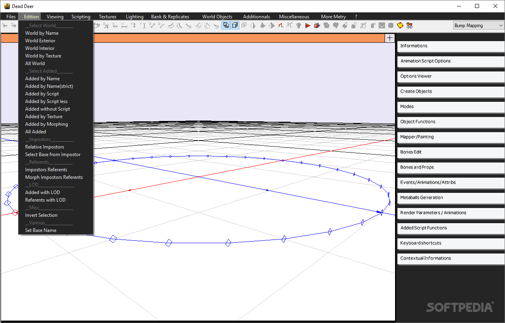Expand the Events/Animations/Attribs panel
Image resolution: width=505 pixels, height=323 pixels.
click(451, 182)
